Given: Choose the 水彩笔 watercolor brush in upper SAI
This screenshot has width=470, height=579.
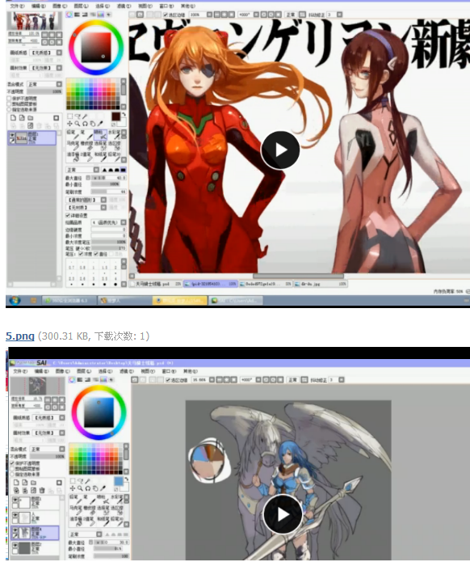Looking at the screenshot, I should click(x=114, y=134).
